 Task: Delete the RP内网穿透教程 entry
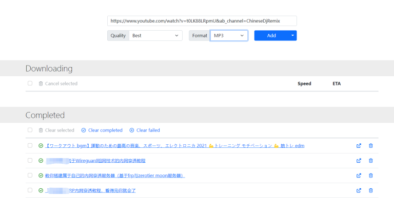(x=370, y=190)
